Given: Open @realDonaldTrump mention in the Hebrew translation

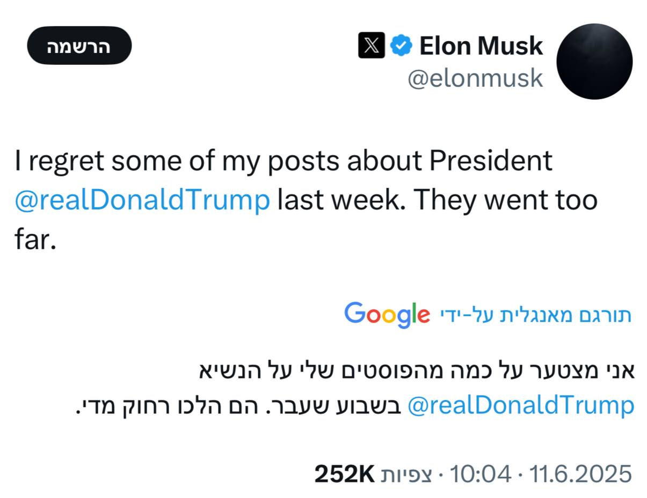Looking at the screenshot, I should click(521, 405).
